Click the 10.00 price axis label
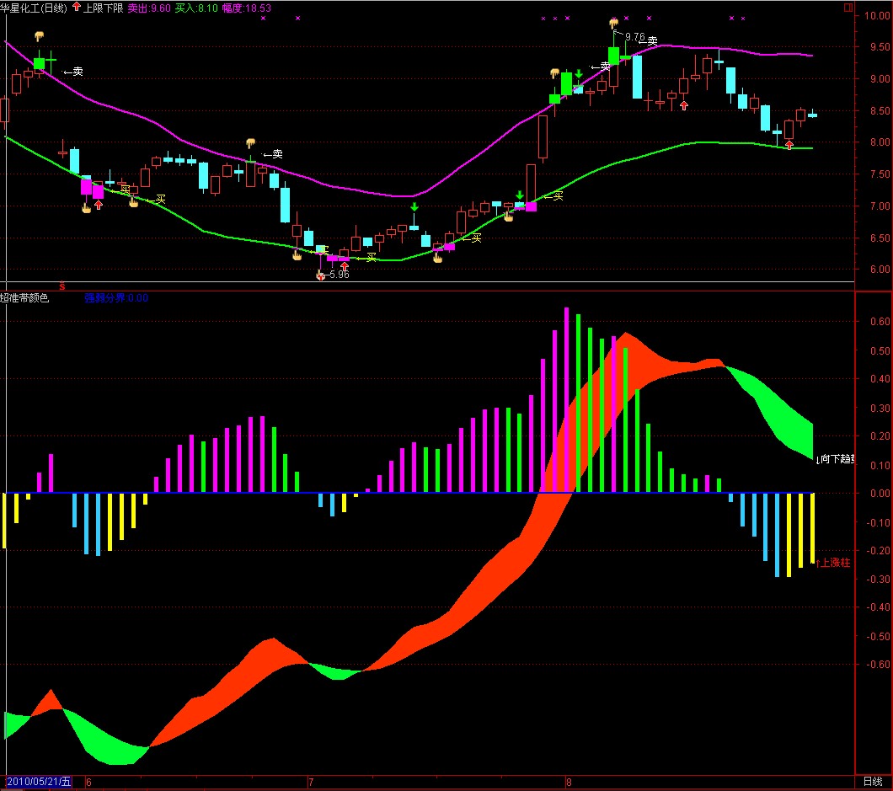This screenshot has width=893, height=791. [x=877, y=15]
